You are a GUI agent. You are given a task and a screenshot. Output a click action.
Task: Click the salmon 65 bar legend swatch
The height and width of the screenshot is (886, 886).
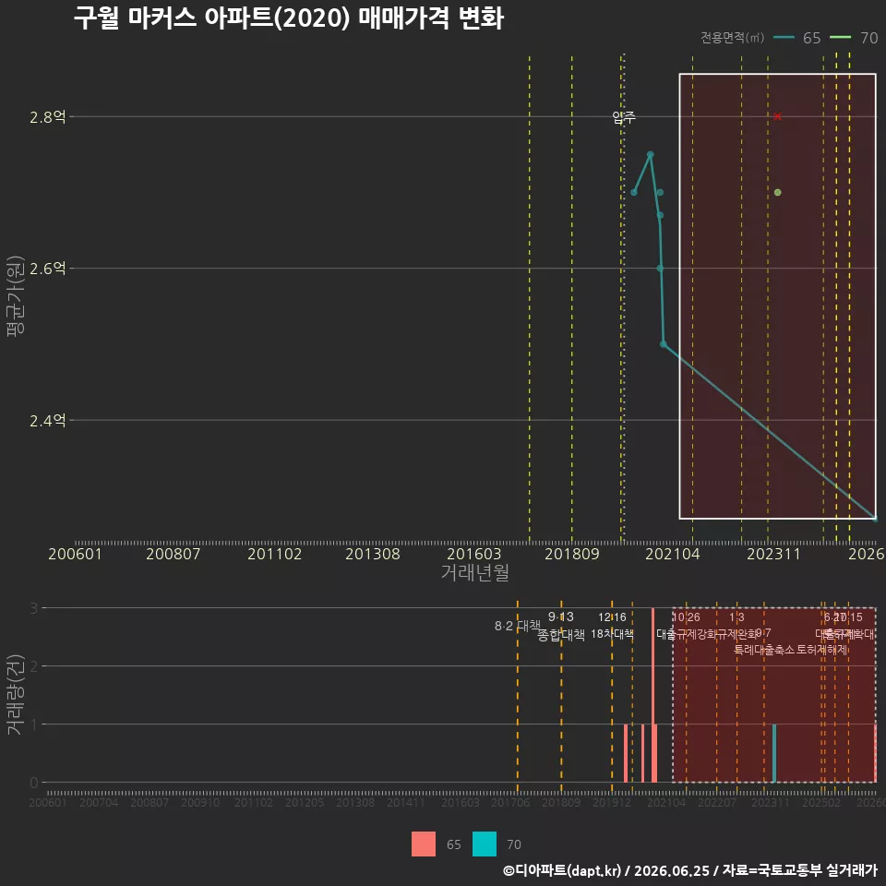tap(424, 844)
